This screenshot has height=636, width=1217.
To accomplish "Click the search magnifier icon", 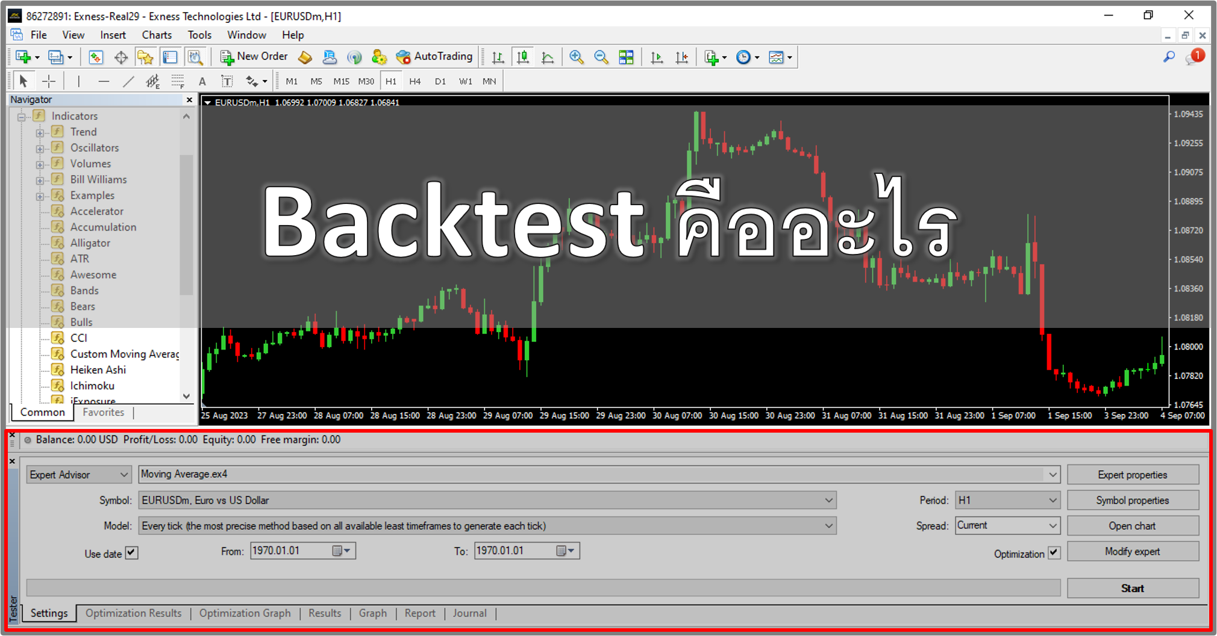I will pos(1169,57).
